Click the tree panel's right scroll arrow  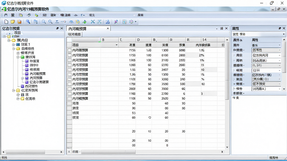(x=61, y=152)
